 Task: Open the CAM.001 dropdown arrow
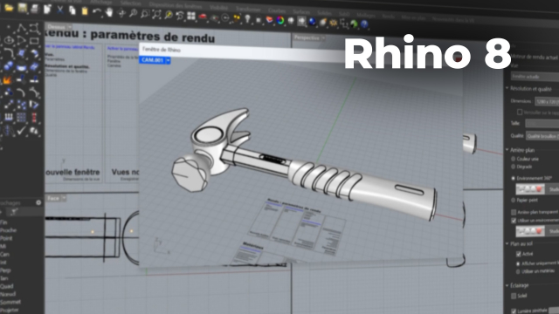tap(168, 60)
